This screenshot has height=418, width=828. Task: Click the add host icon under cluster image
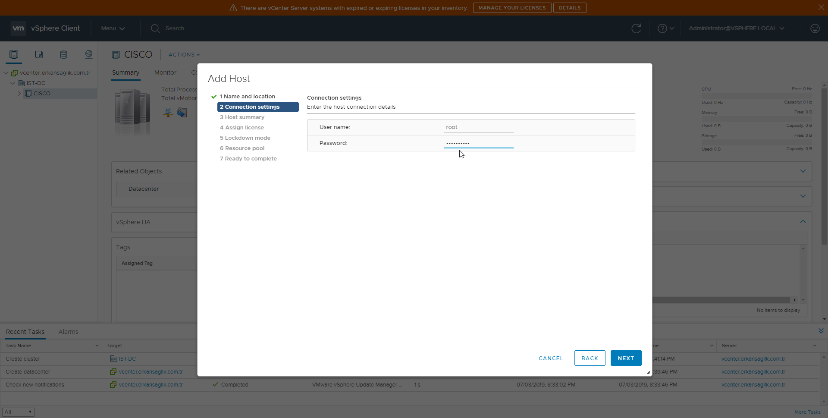point(168,113)
